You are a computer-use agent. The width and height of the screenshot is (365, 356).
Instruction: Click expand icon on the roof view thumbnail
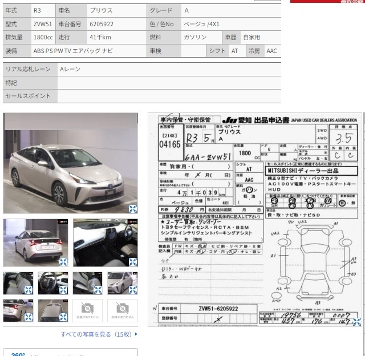[63, 317]
